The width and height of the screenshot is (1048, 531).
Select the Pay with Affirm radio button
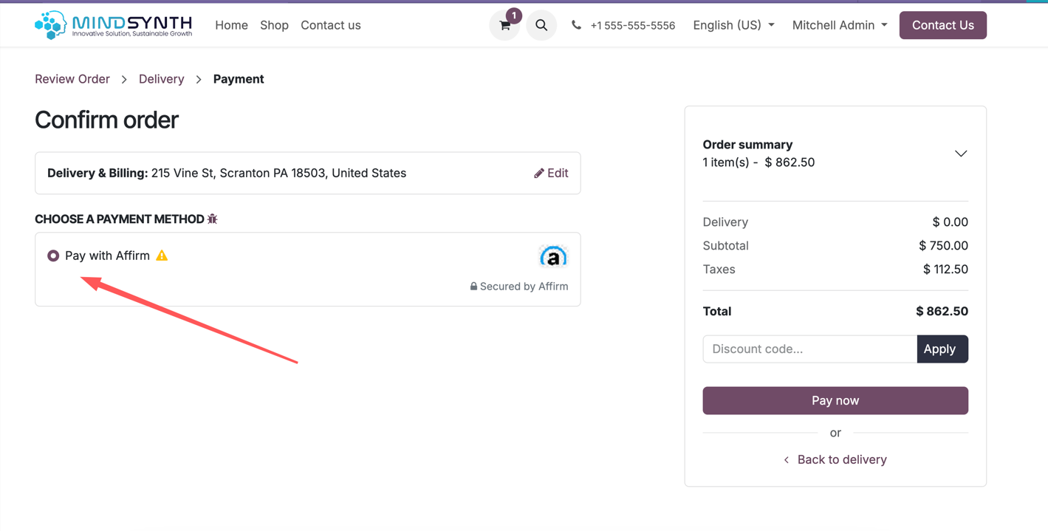click(53, 256)
